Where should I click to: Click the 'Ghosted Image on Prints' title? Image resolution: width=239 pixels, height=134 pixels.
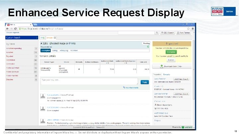click(62, 43)
